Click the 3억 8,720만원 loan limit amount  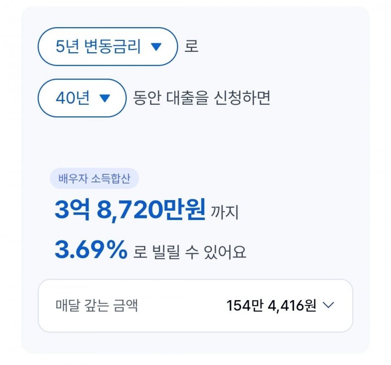(130, 209)
